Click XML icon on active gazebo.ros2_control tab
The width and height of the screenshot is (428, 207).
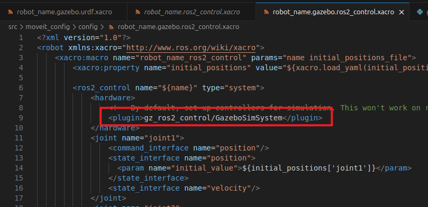click(267, 12)
